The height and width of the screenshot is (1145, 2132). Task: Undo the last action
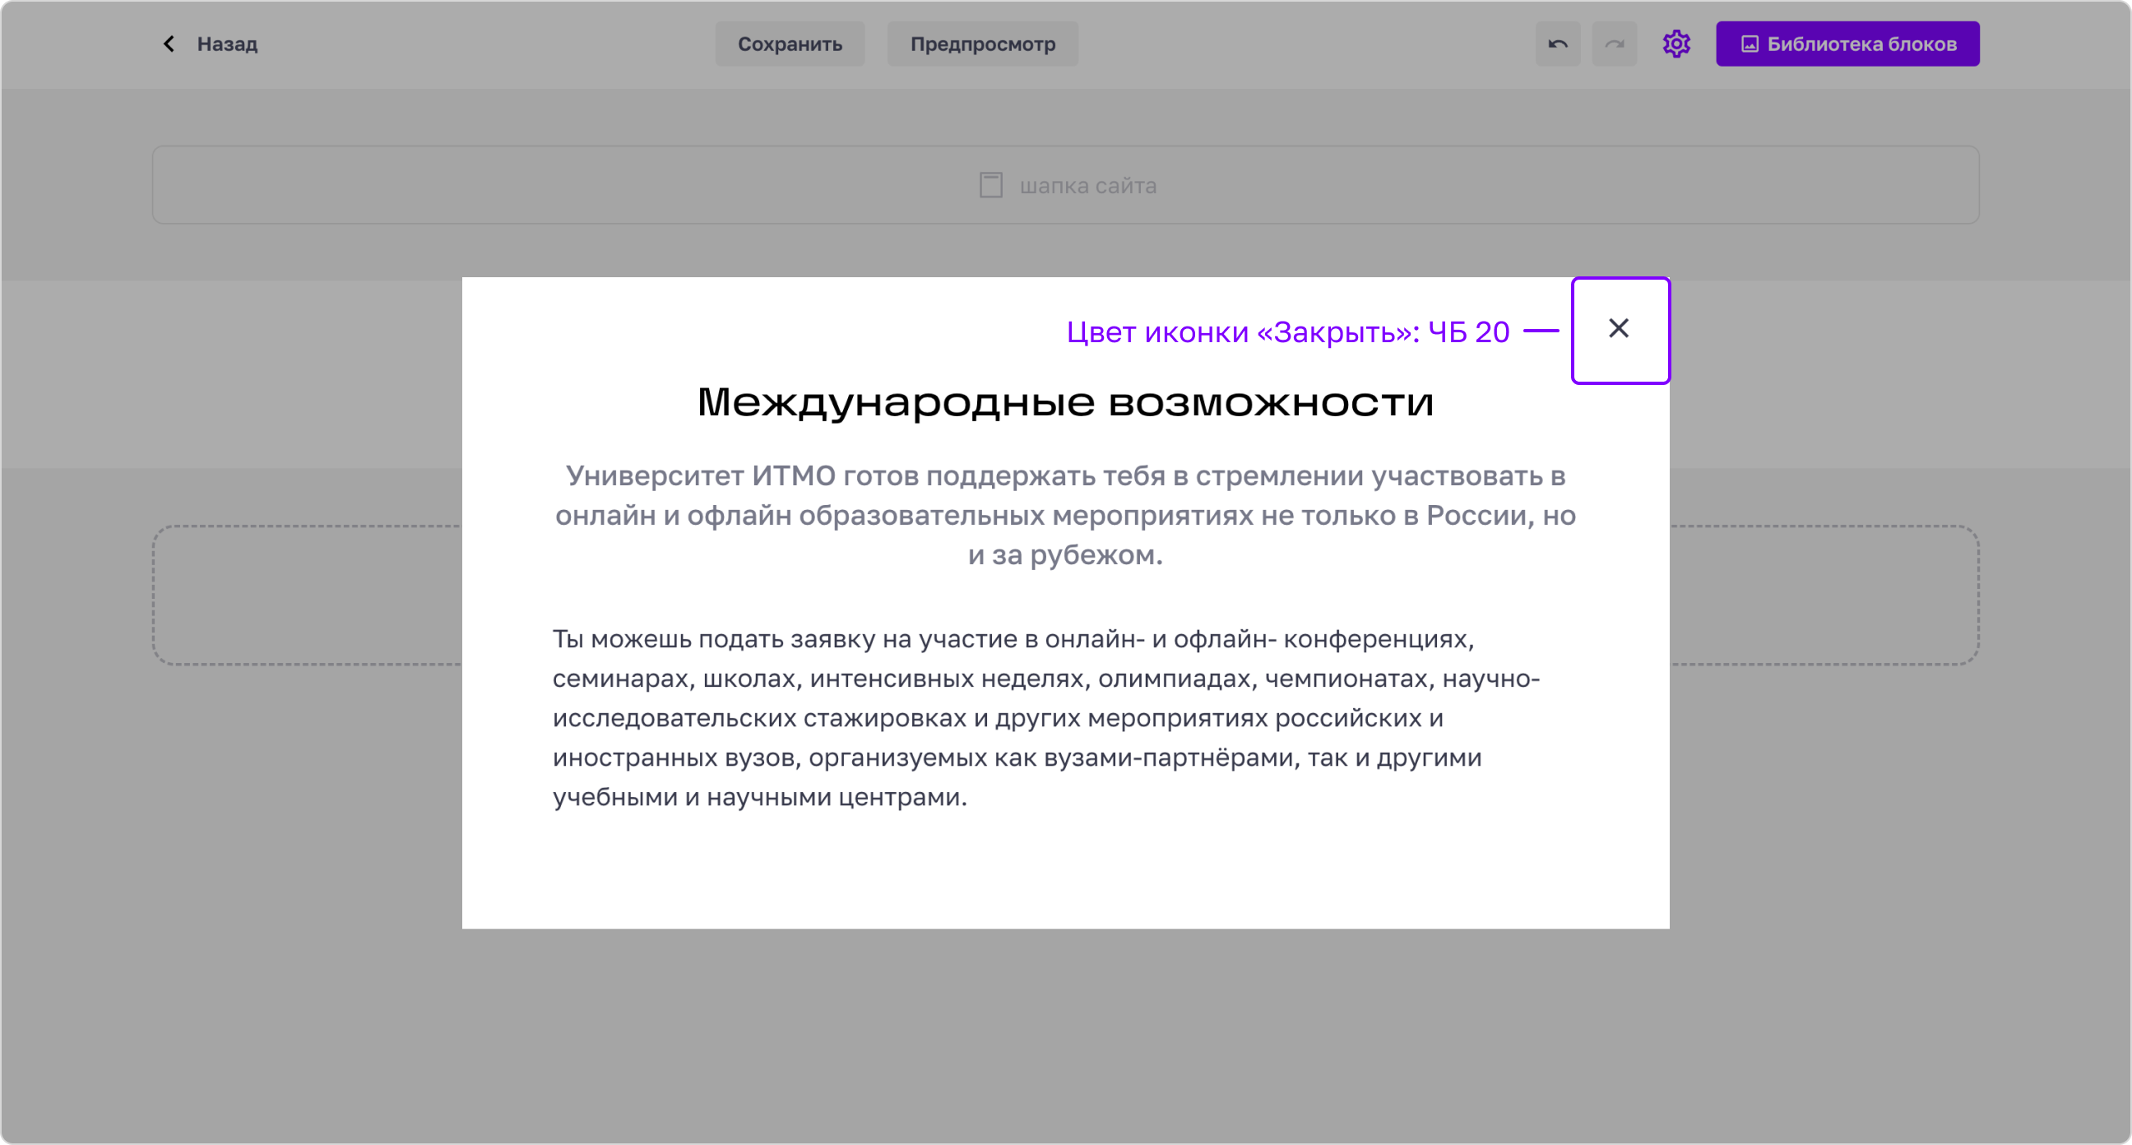pos(1558,44)
